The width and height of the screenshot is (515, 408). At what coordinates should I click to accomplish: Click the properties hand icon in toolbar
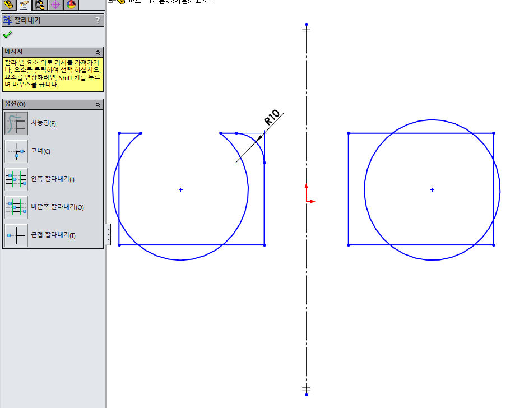tap(23, 5)
